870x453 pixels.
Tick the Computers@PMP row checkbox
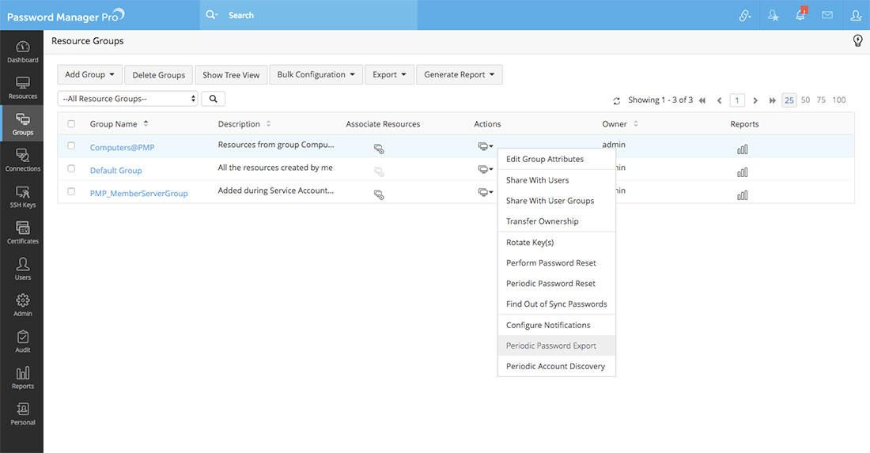point(71,145)
